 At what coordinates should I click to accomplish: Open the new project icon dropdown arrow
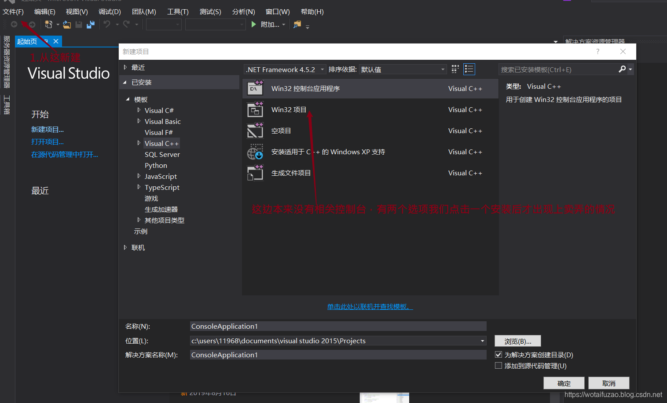click(58, 25)
